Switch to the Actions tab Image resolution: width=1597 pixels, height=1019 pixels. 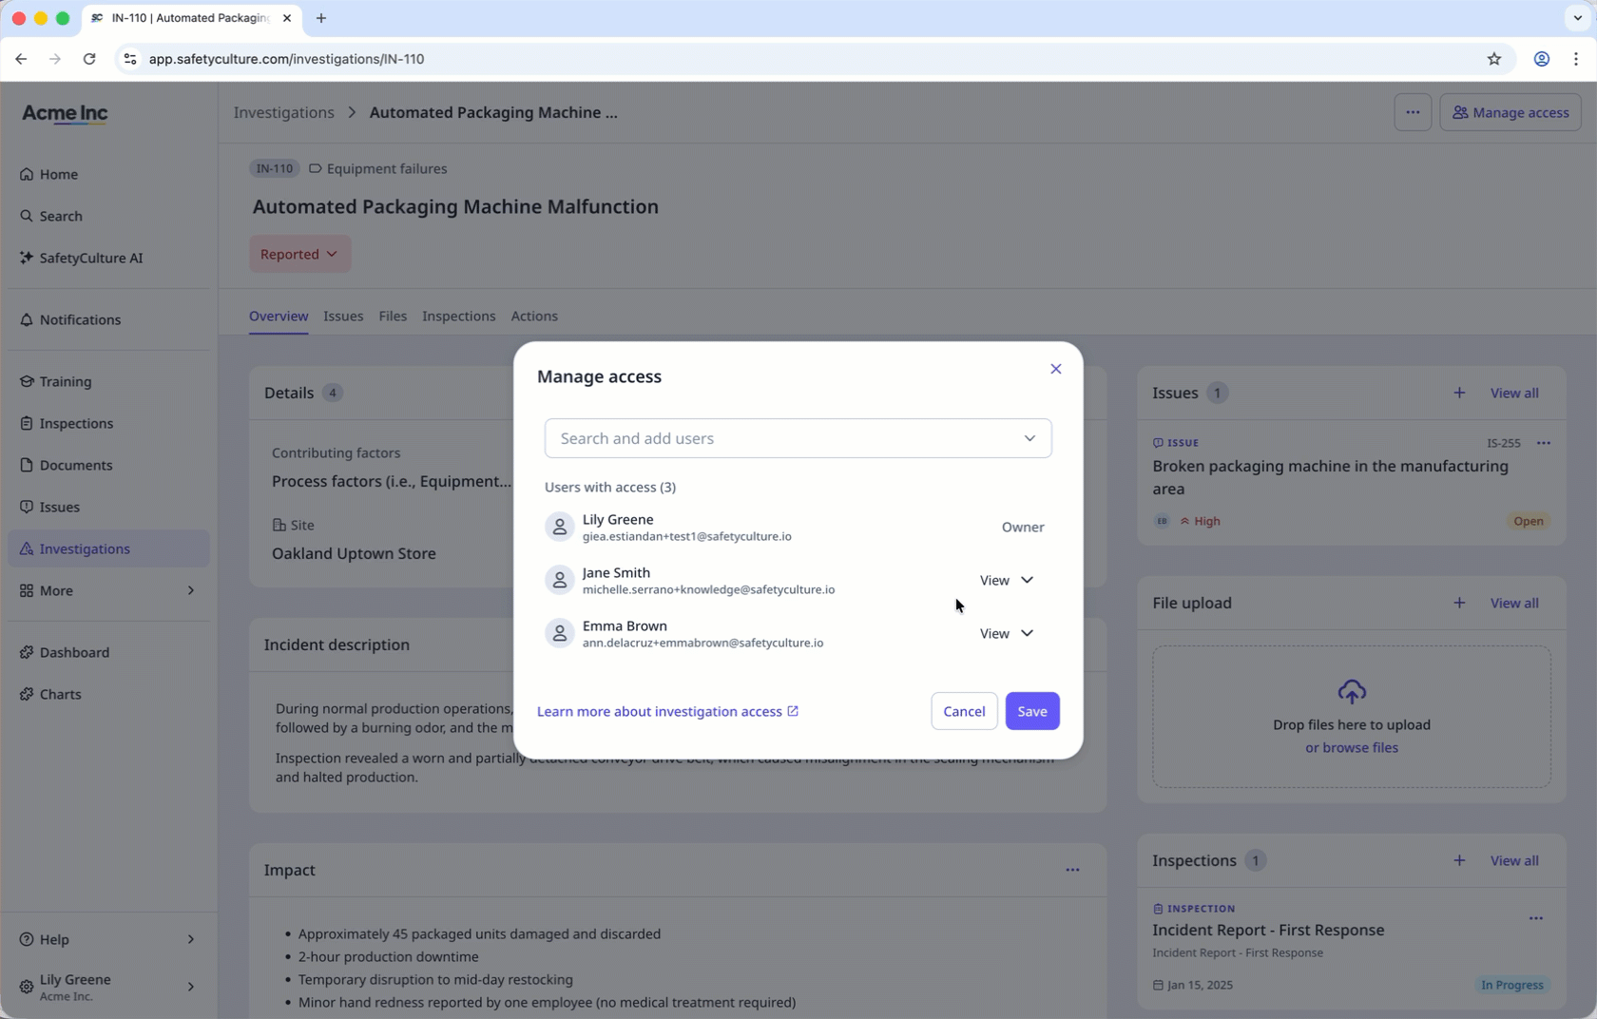click(x=534, y=316)
